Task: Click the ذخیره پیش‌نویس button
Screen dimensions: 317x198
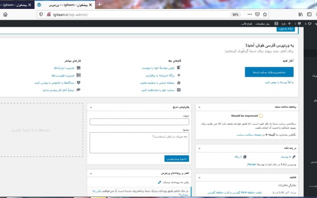Action: pos(177,159)
